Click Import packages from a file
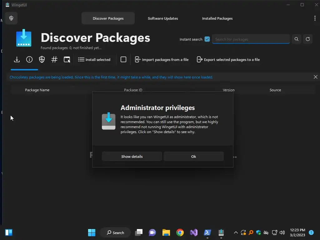 pyautogui.click(x=162, y=60)
